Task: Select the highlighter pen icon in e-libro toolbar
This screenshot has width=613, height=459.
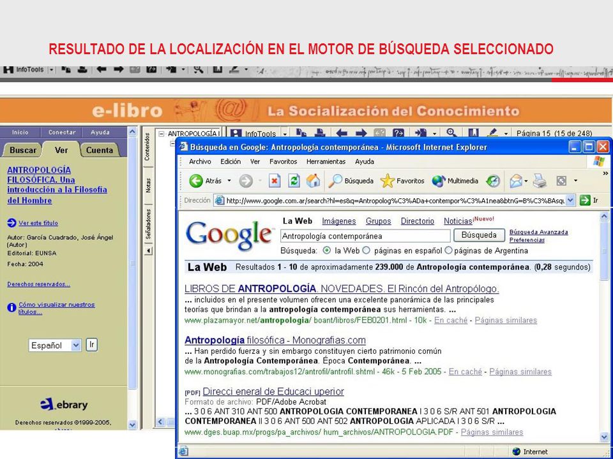Action: [x=494, y=133]
